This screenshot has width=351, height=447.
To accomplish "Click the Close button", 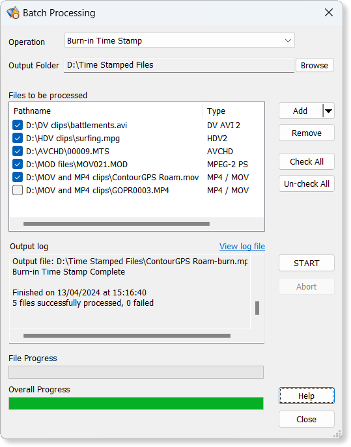I will click(x=307, y=419).
